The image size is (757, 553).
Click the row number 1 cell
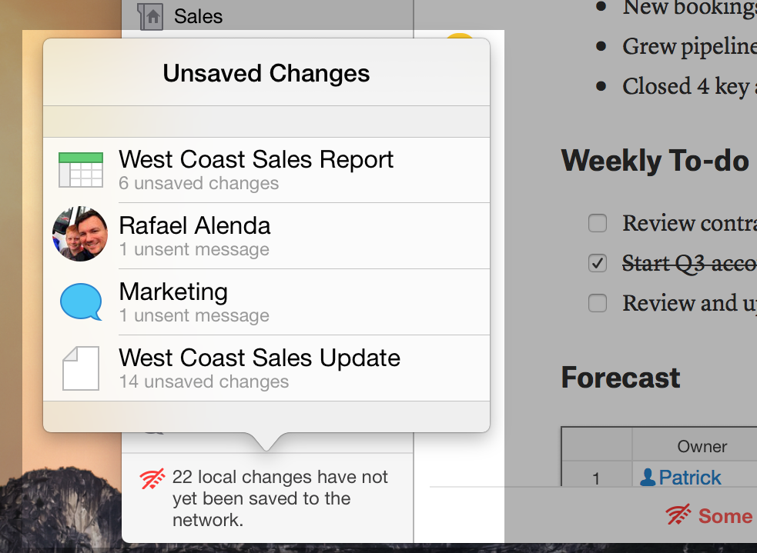597,478
